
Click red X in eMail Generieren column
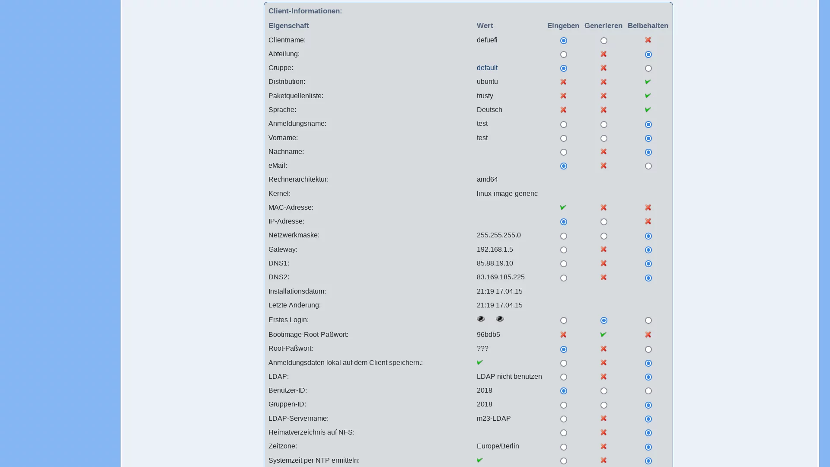tap(603, 166)
